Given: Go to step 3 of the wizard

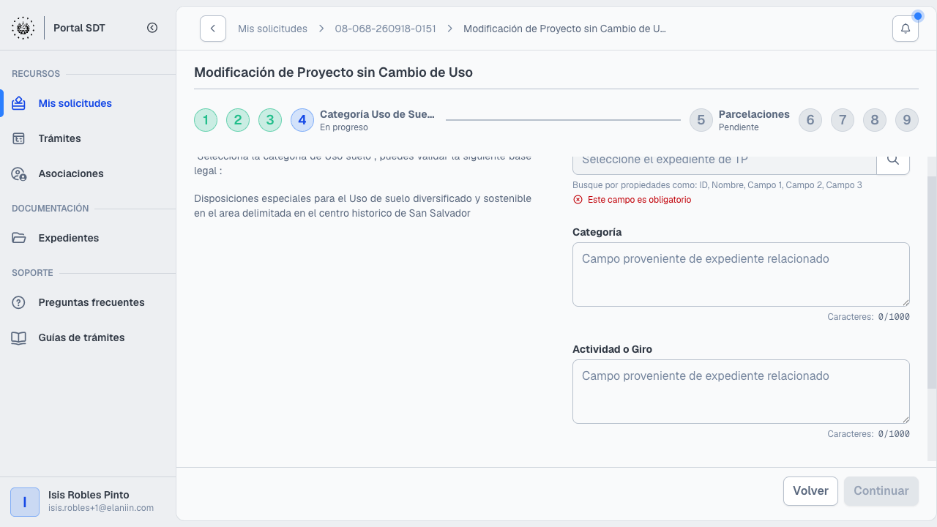Looking at the screenshot, I should (x=270, y=120).
